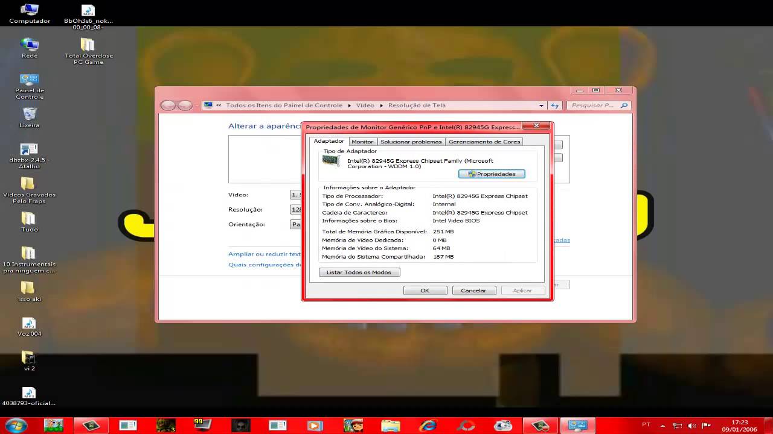The image size is (773, 434).
Task: Click Listar Todos os Modos button
Action: pyautogui.click(x=359, y=272)
